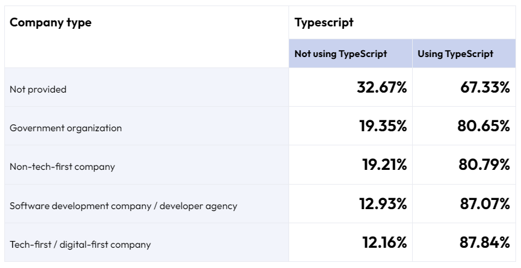
Task: Click the Not provided row label
Action: (x=38, y=90)
